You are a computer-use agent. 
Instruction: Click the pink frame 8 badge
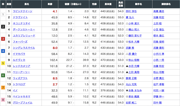[3, 100]
